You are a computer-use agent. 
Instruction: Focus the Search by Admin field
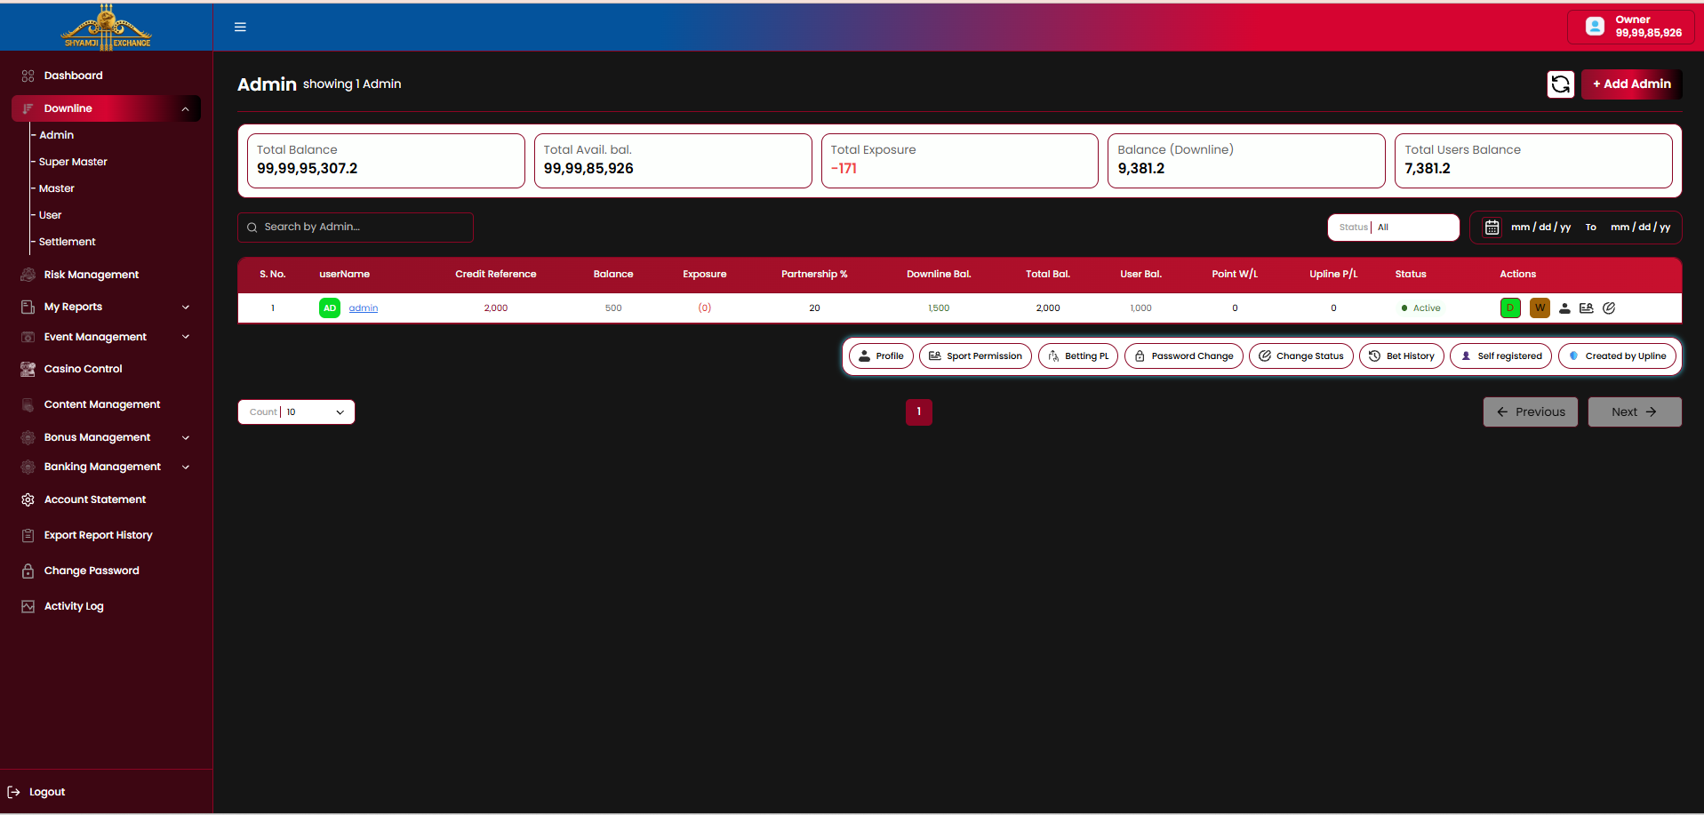(x=356, y=228)
